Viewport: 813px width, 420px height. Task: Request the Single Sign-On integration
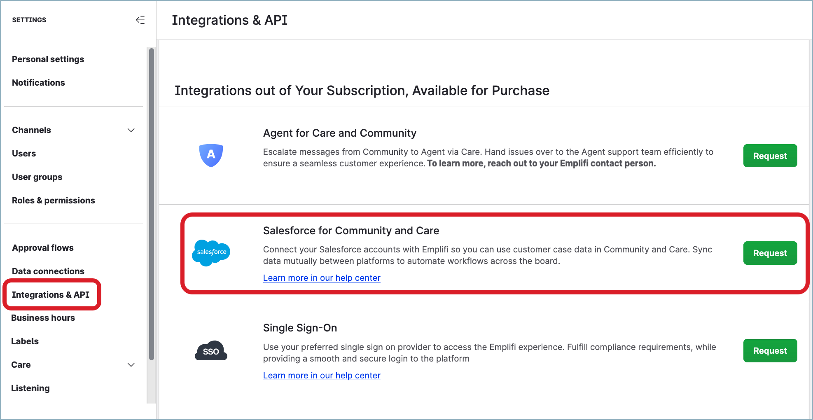click(x=770, y=350)
